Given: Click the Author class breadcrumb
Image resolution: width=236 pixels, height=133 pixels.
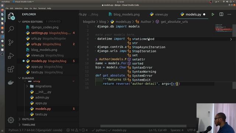Looking at the screenshot, I should [146, 22].
